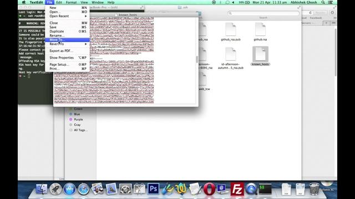Click the circular record menu bar icon
The height and width of the screenshot is (199, 355).
(x=214, y=2)
